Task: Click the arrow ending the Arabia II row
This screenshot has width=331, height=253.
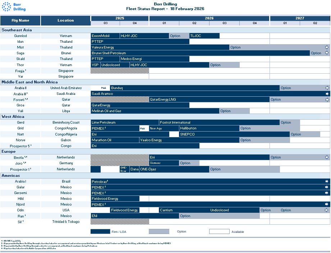Action: pyautogui.click(x=327, y=88)
